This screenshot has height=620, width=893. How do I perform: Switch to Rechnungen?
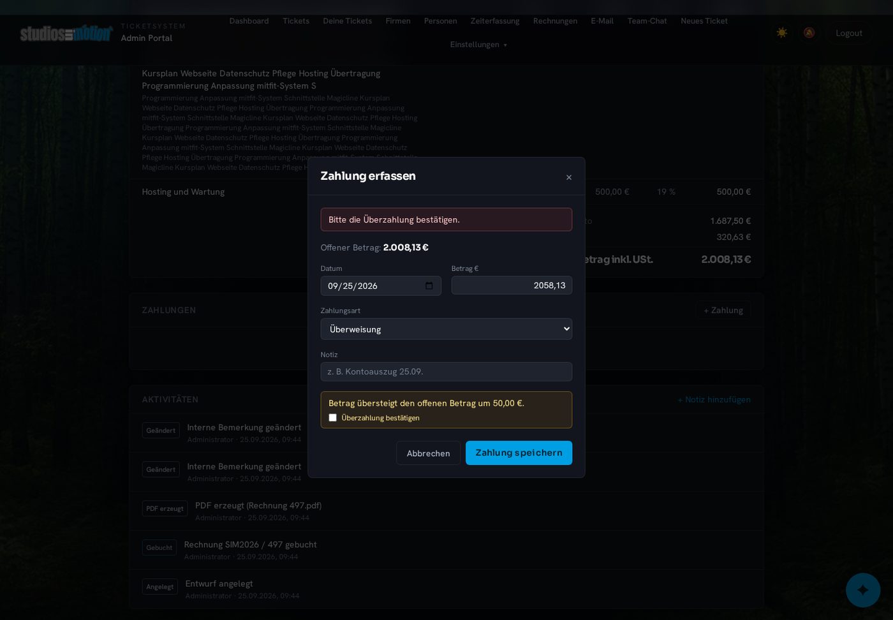tap(555, 21)
